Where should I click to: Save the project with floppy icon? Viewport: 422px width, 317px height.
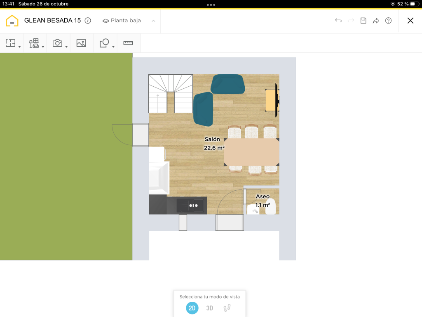pos(363,21)
